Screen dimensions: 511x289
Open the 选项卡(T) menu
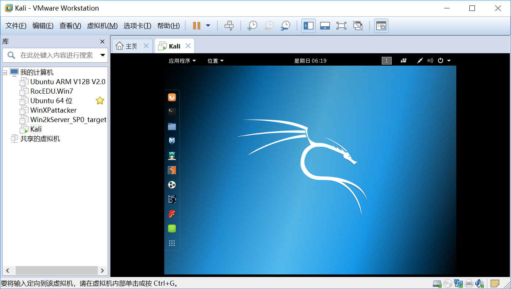137,26
